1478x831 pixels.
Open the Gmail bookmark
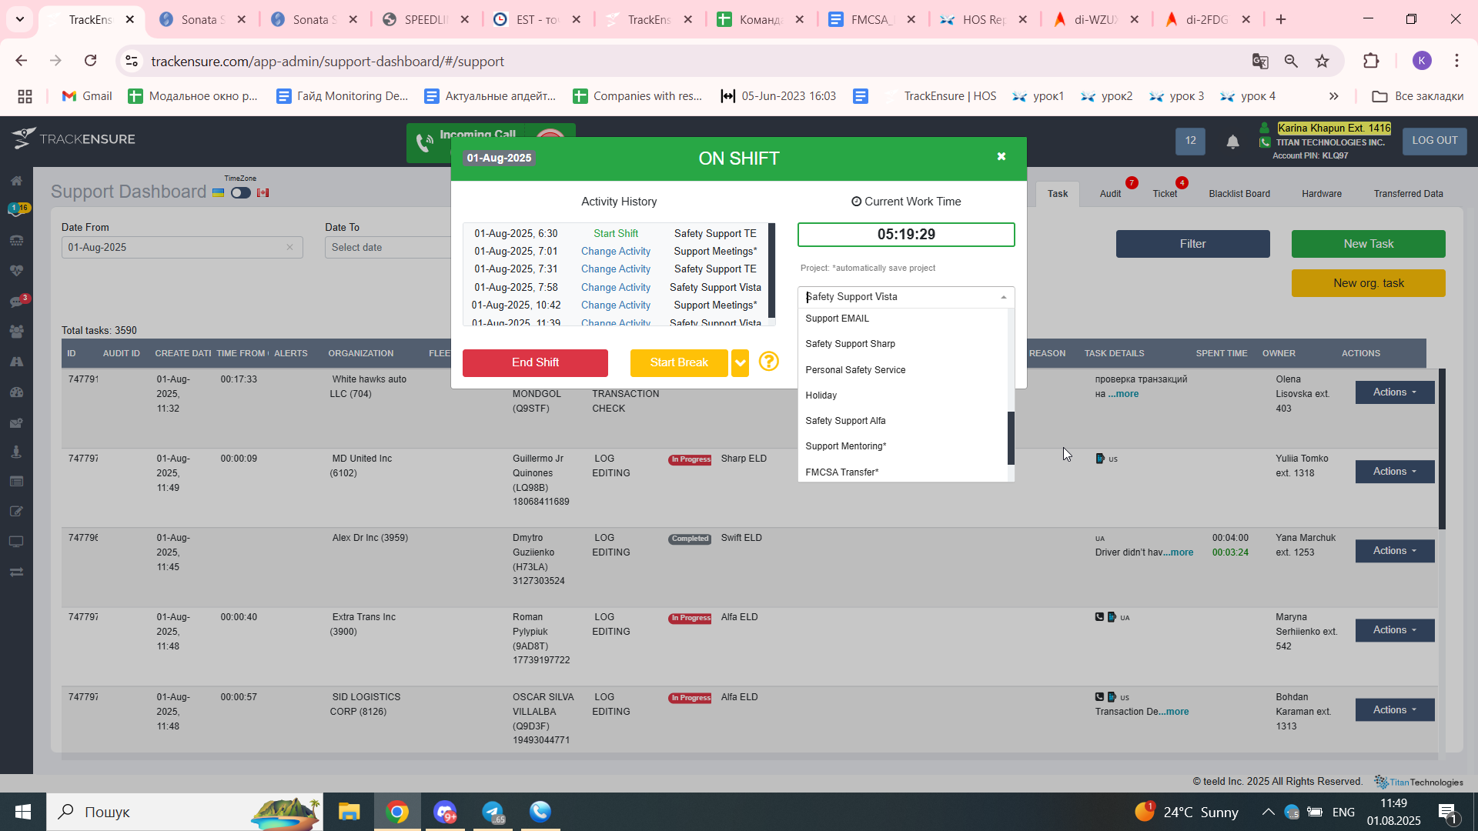tap(87, 96)
